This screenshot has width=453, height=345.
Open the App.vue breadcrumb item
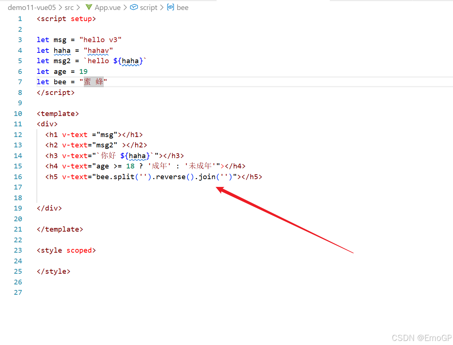(x=107, y=7)
